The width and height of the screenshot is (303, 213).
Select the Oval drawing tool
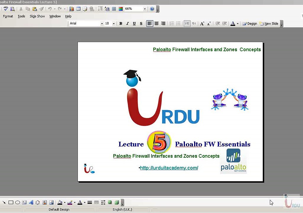pyautogui.click(x=17, y=202)
